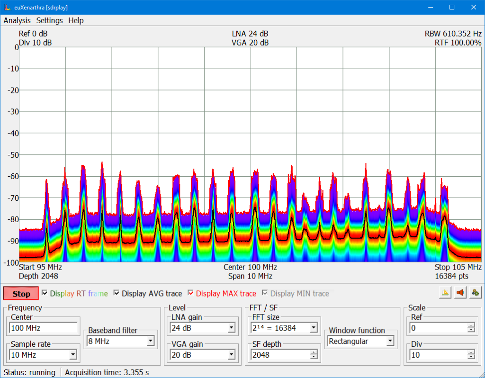The image size is (485, 378).
Task: Click the Center frequency input field
Action: point(44,328)
